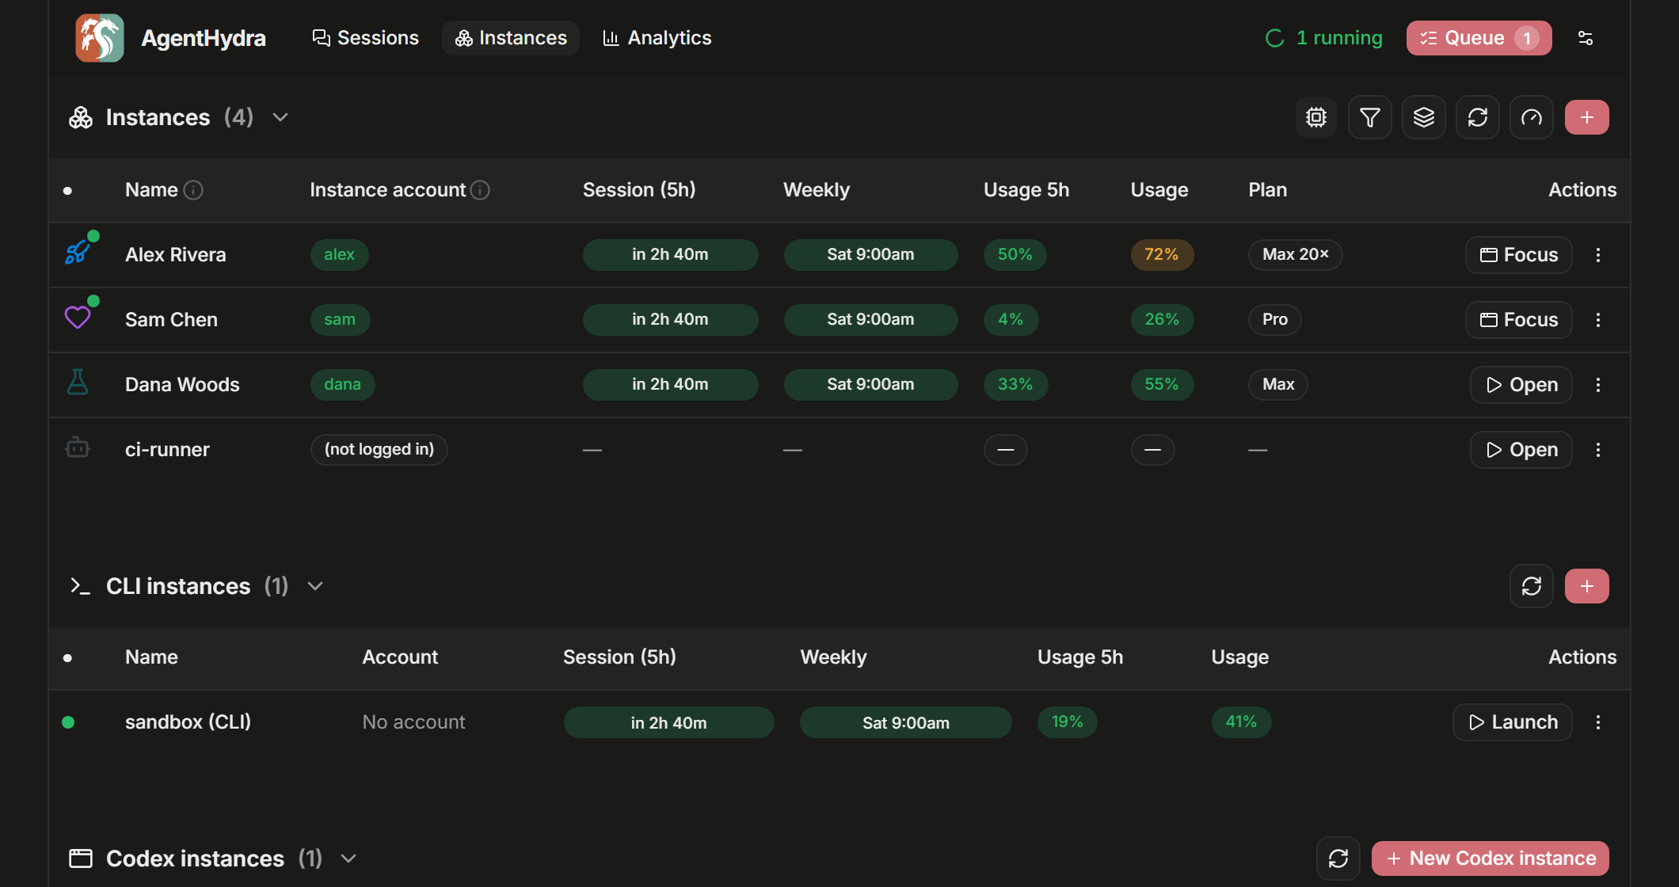Click Sam Chen's Pro plan badge
1679x887 pixels.
[x=1275, y=320]
